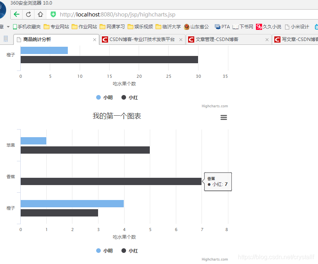The height and width of the screenshot is (264, 318).
Task: Click the browser home icon
Action: [41, 14]
